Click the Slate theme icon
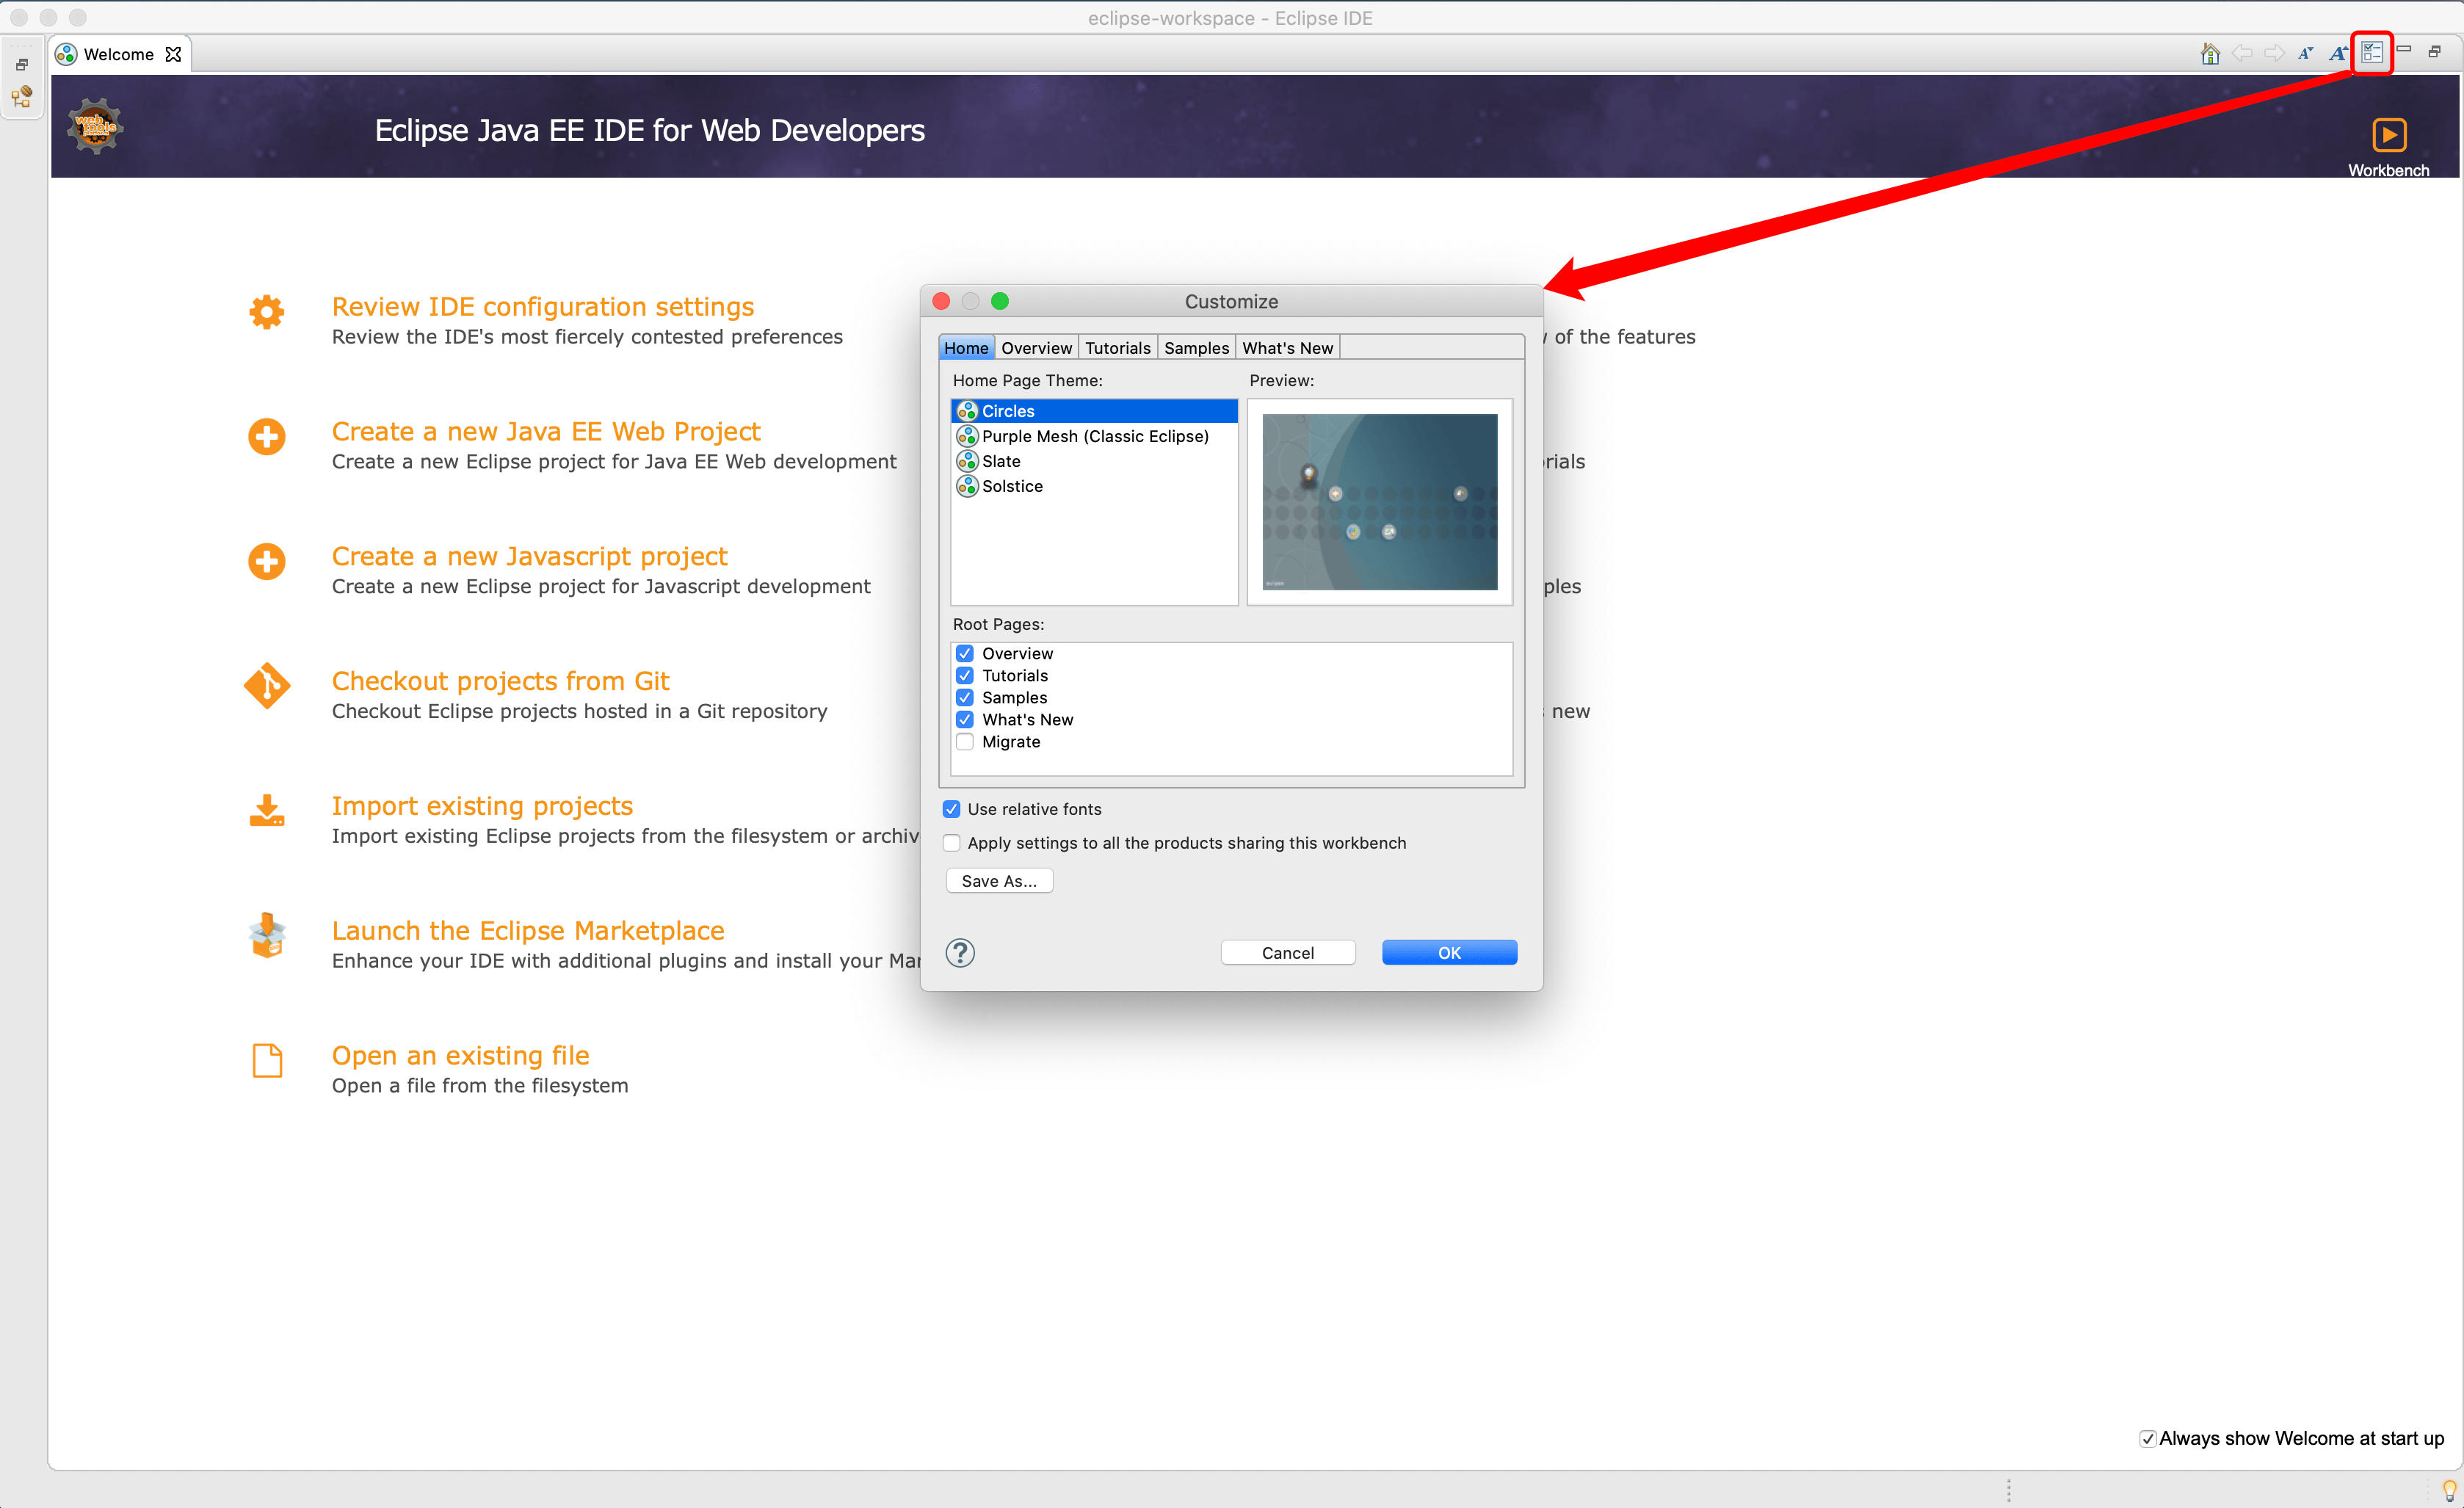2464x1508 pixels. point(967,461)
